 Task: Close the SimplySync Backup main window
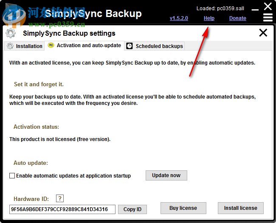click(268, 6)
